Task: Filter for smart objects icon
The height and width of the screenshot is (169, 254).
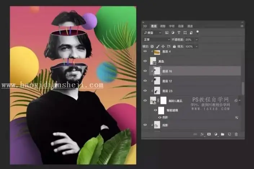Action: click(x=191, y=32)
